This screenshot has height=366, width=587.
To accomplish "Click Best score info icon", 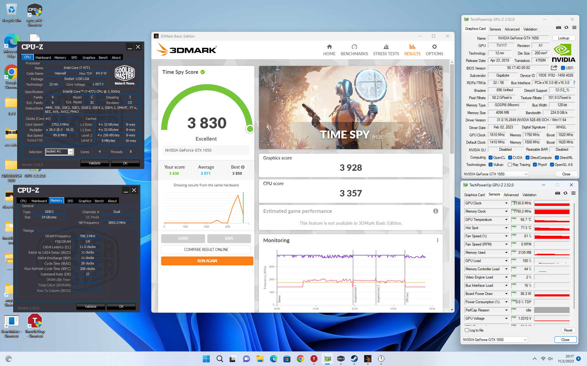I will click(x=243, y=167).
